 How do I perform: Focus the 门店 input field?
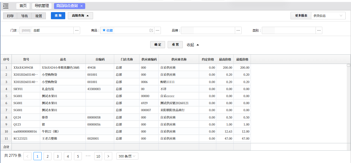[x=47, y=30]
